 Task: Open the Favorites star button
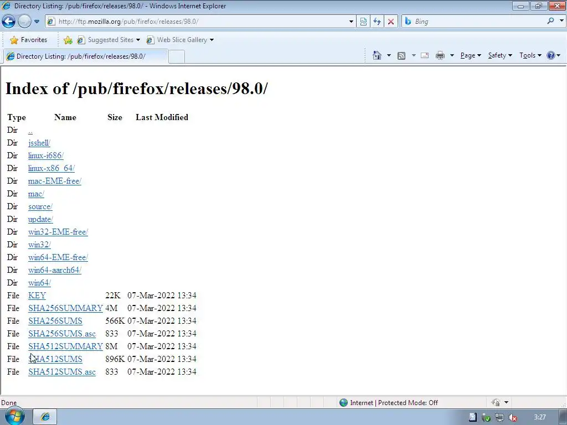click(29, 40)
